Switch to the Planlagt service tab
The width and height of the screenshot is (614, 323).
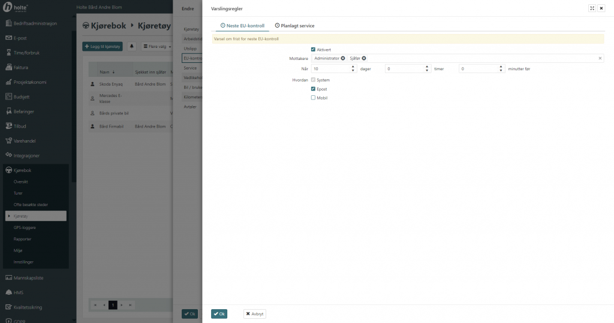pos(294,26)
